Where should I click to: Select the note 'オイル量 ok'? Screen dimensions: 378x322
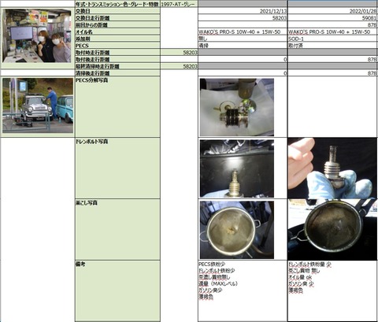pos(300,277)
